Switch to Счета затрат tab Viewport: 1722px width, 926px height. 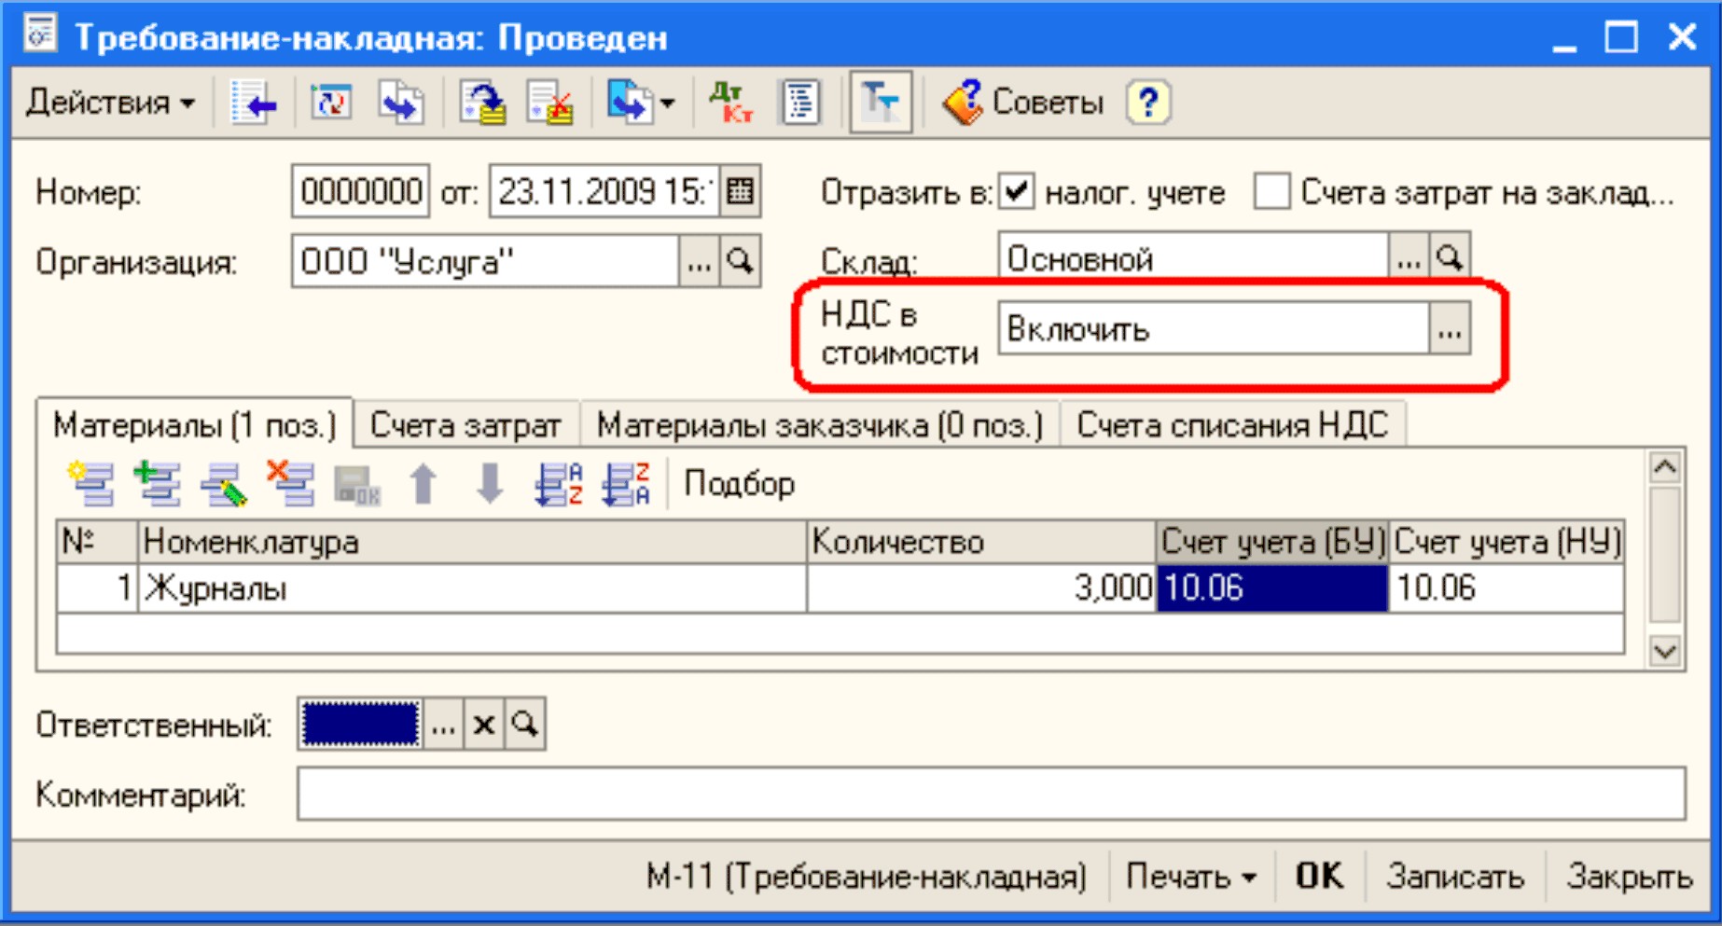(x=465, y=425)
